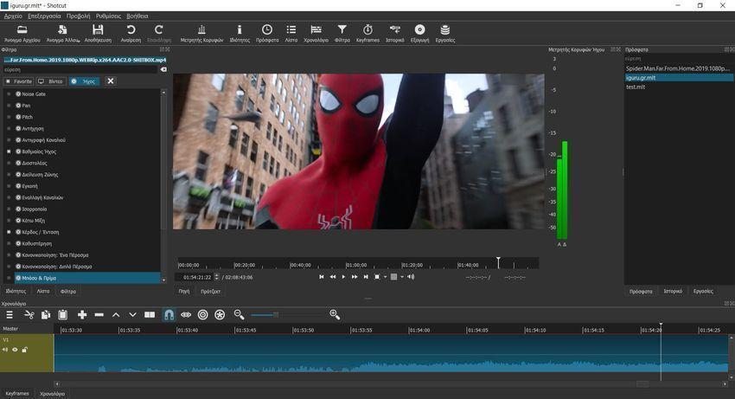The width and height of the screenshot is (735, 399).
Task: Click the filter list scroll-down arrow
Action: point(163,280)
